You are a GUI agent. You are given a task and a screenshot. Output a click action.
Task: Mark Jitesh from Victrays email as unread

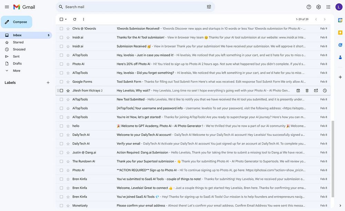pos(316,91)
